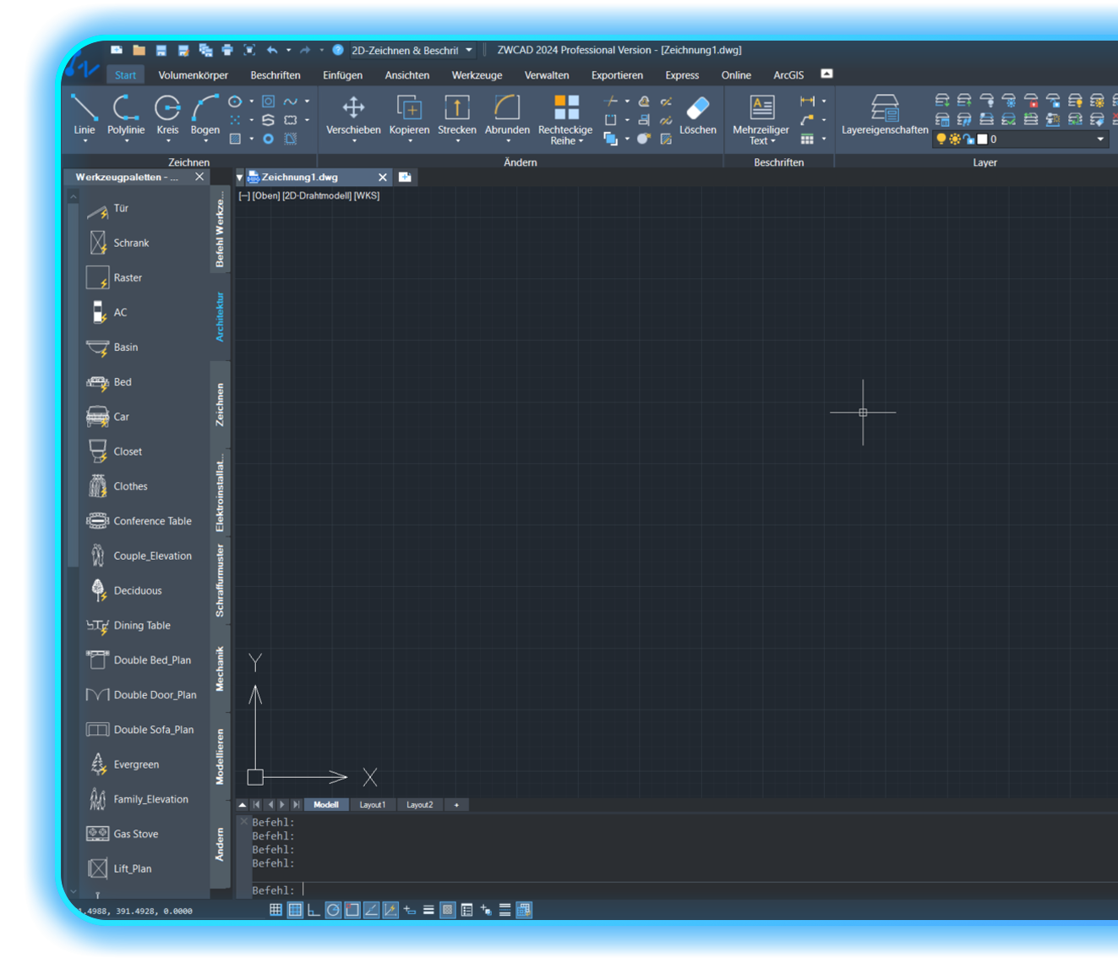Click the open folder icon in quick access bar
This screenshot has width=1118, height=975.
pyautogui.click(x=139, y=50)
